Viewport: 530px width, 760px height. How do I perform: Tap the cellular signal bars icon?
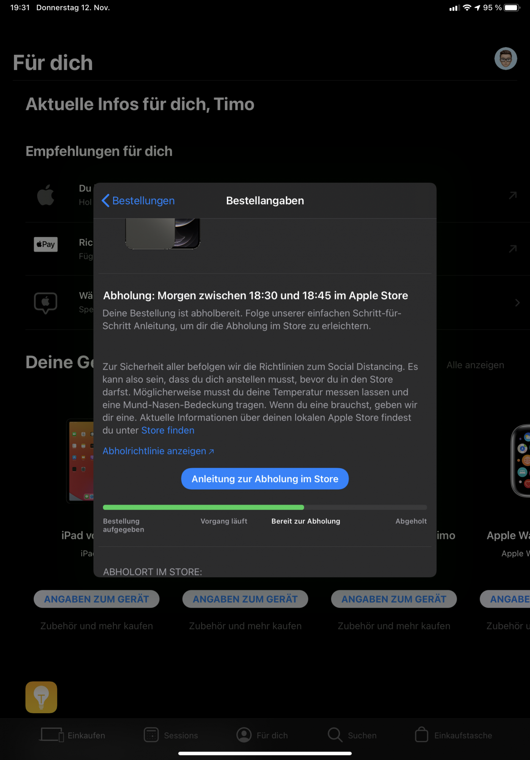click(x=454, y=8)
